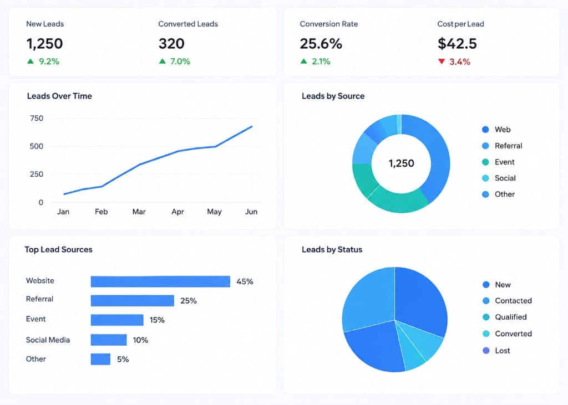This screenshot has height=405, width=568.
Task: Click the 2.1% change figure
Action: (321, 61)
